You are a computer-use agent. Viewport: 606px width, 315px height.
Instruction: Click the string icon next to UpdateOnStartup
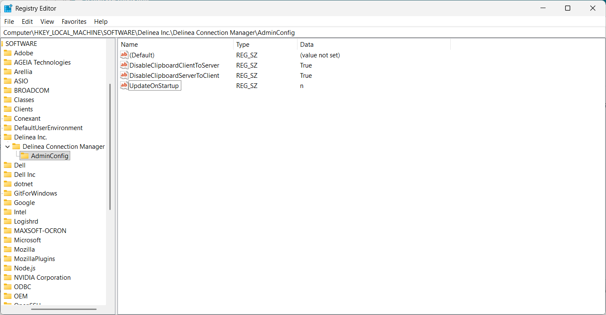124,85
